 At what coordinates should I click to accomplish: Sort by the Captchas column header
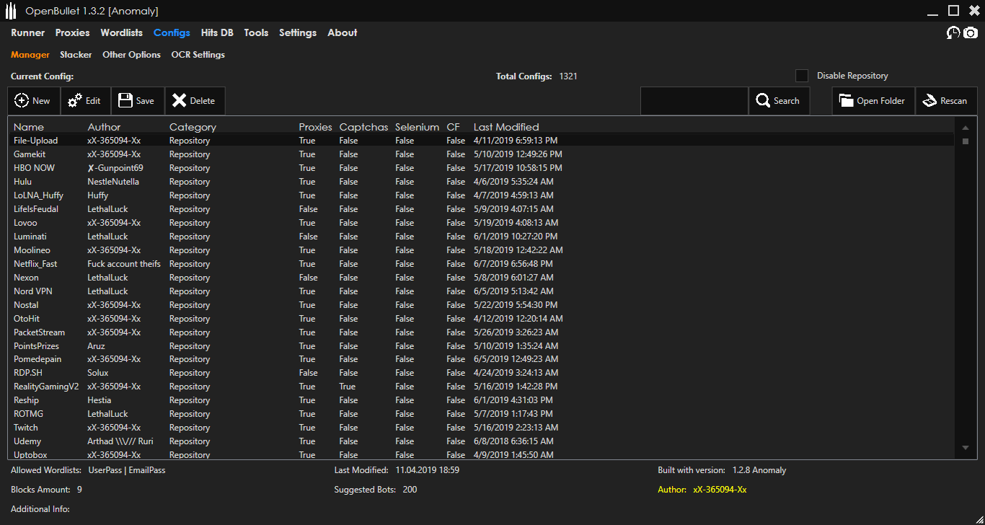[x=363, y=127]
